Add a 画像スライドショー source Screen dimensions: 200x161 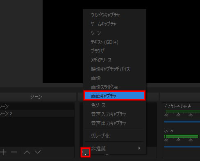(x=114, y=87)
